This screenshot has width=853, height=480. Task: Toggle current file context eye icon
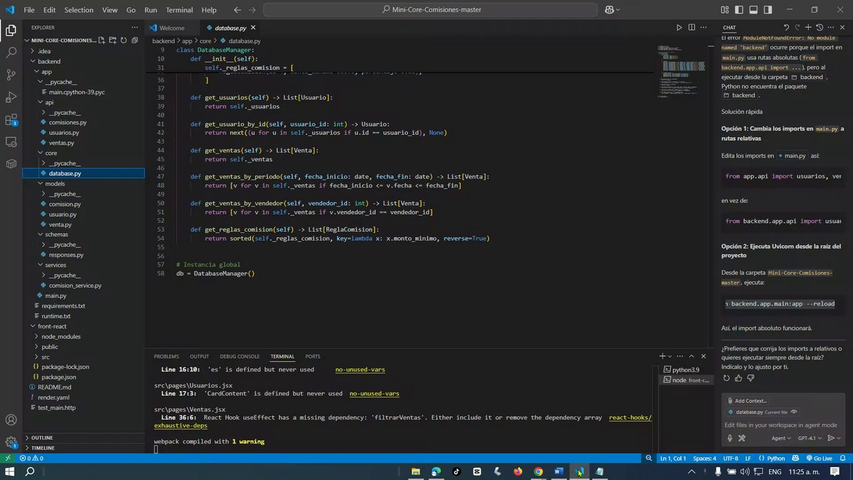(x=794, y=412)
